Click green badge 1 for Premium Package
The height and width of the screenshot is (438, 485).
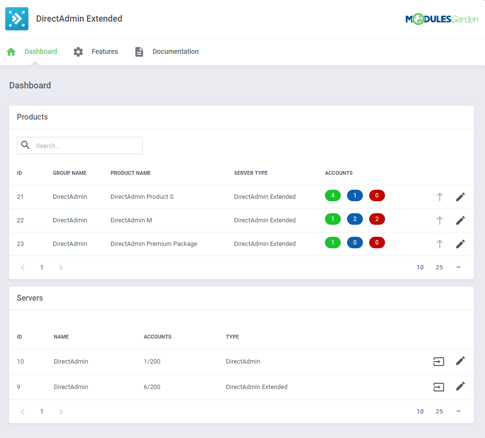[x=333, y=243]
